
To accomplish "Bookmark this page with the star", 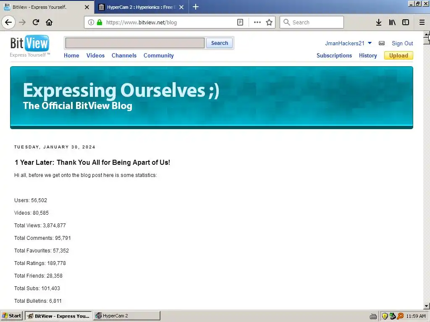I will (269, 22).
